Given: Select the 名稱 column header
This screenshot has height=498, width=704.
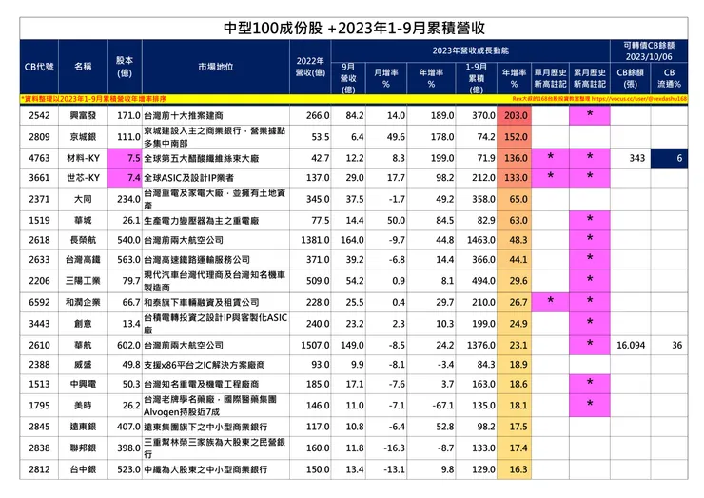Looking at the screenshot, I should tap(83, 67).
